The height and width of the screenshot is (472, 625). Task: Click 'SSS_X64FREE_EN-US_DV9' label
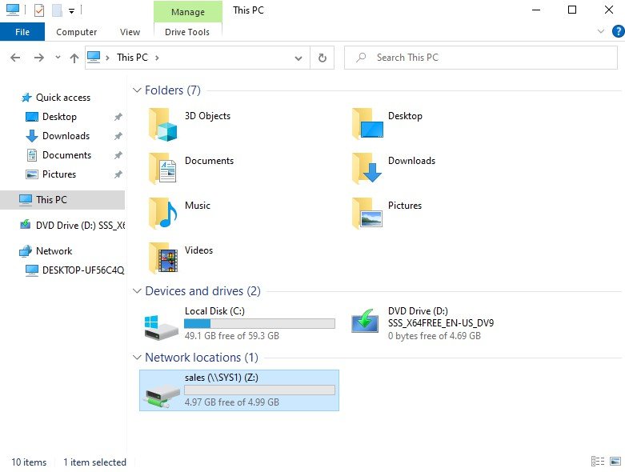(x=441, y=323)
